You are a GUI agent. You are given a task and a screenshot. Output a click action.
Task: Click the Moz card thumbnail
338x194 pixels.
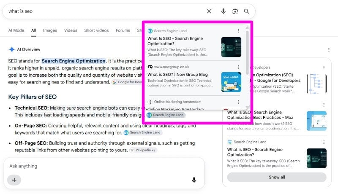click(316, 121)
